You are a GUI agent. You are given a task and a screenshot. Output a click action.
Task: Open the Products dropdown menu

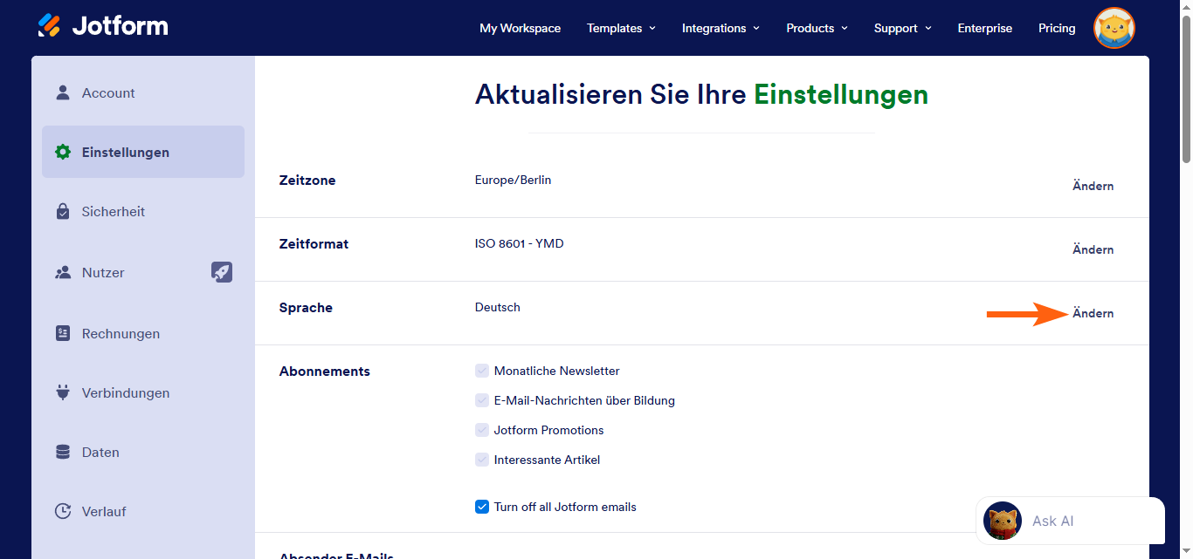816,28
